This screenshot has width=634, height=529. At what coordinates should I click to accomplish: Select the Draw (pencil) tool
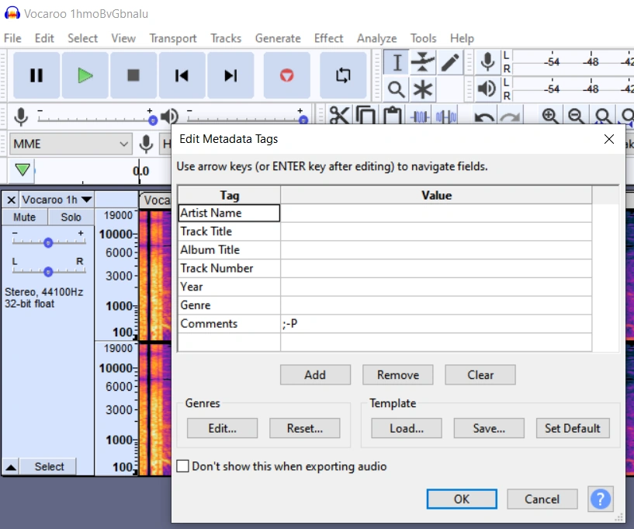point(449,62)
